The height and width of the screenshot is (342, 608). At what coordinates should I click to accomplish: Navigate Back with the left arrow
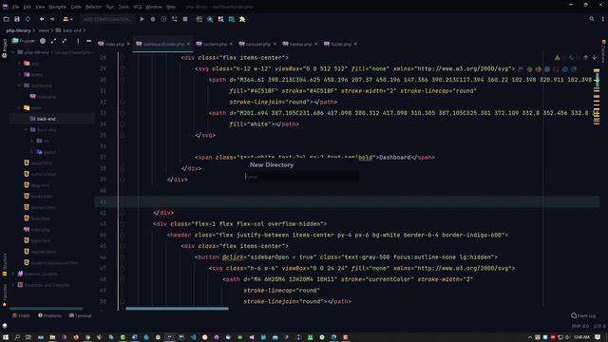pos(42,19)
